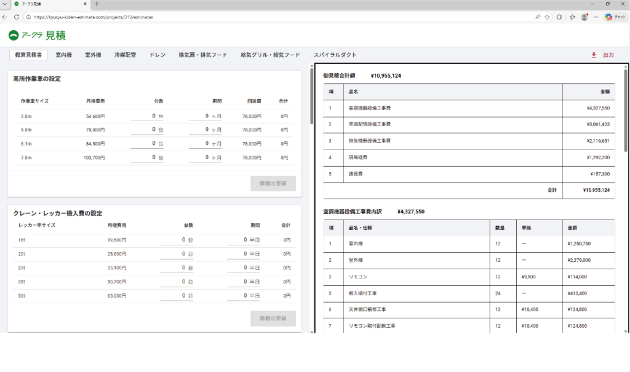The width and height of the screenshot is (630, 372).
Task: Select the スパイラルダクト tab
Action: 335,55
